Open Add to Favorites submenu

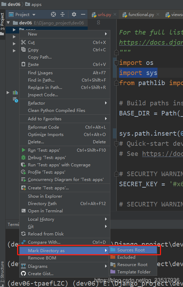point(65,119)
